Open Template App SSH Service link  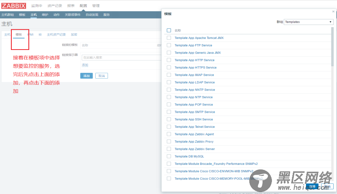194,120
